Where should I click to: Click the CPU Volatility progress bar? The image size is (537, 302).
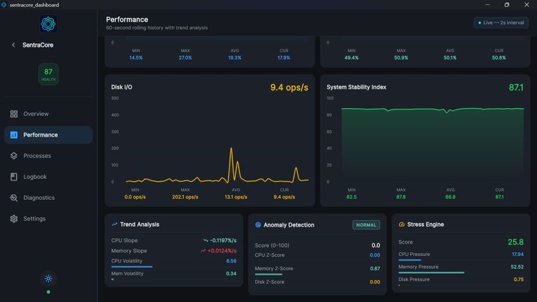point(174,267)
